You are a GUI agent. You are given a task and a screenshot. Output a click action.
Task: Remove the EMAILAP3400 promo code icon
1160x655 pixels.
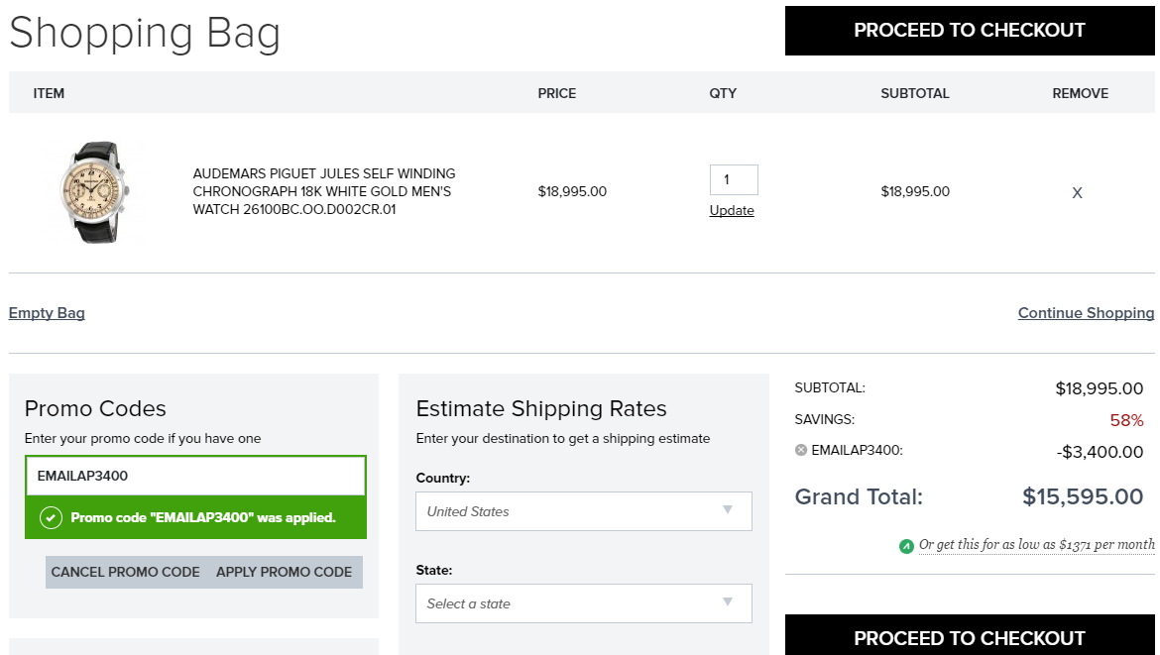pos(800,450)
